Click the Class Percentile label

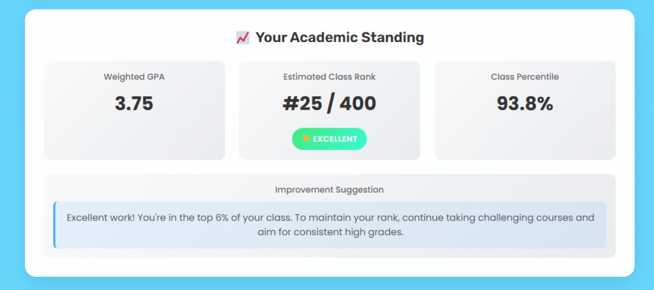[x=525, y=77]
